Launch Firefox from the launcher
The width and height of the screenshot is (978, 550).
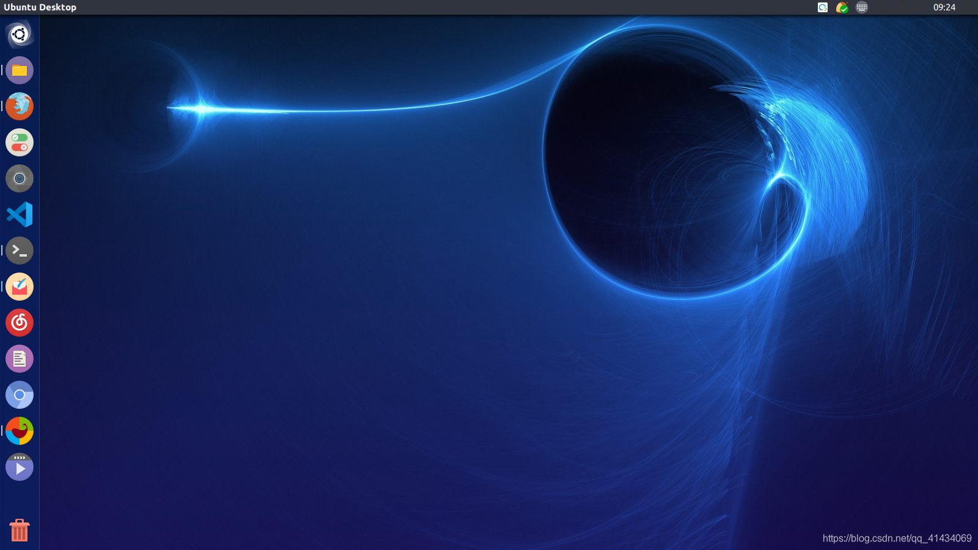(19, 106)
